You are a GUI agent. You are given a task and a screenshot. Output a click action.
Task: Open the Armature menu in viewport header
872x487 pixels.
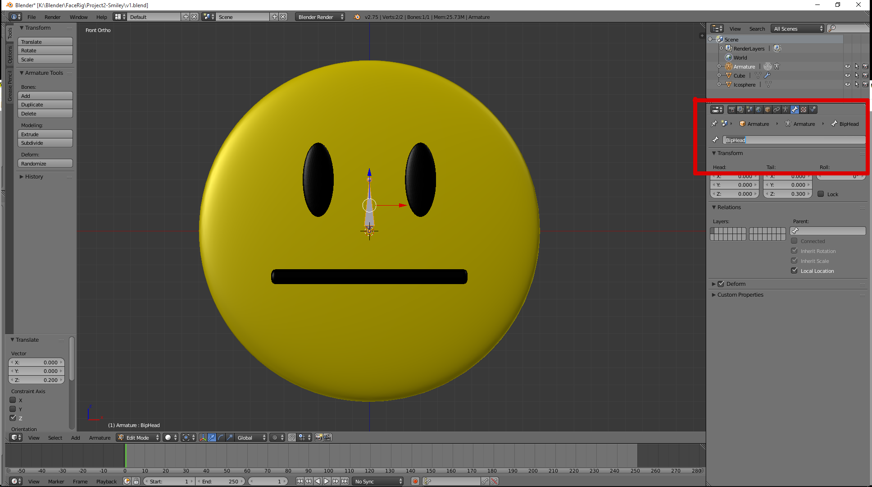click(x=100, y=437)
